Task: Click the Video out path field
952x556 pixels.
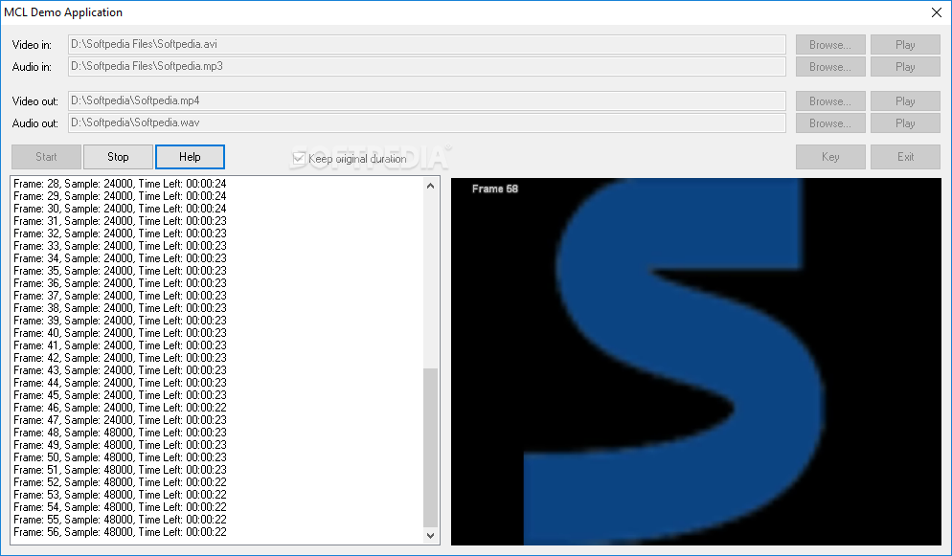Action: pyautogui.click(x=427, y=100)
